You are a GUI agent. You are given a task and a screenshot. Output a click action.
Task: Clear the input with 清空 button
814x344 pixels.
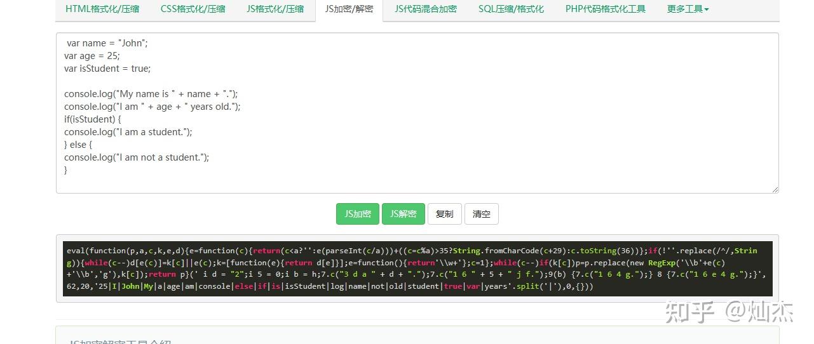point(482,214)
